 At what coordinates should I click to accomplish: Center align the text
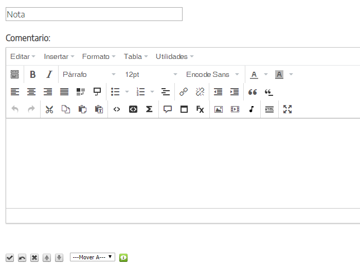coord(31,92)
